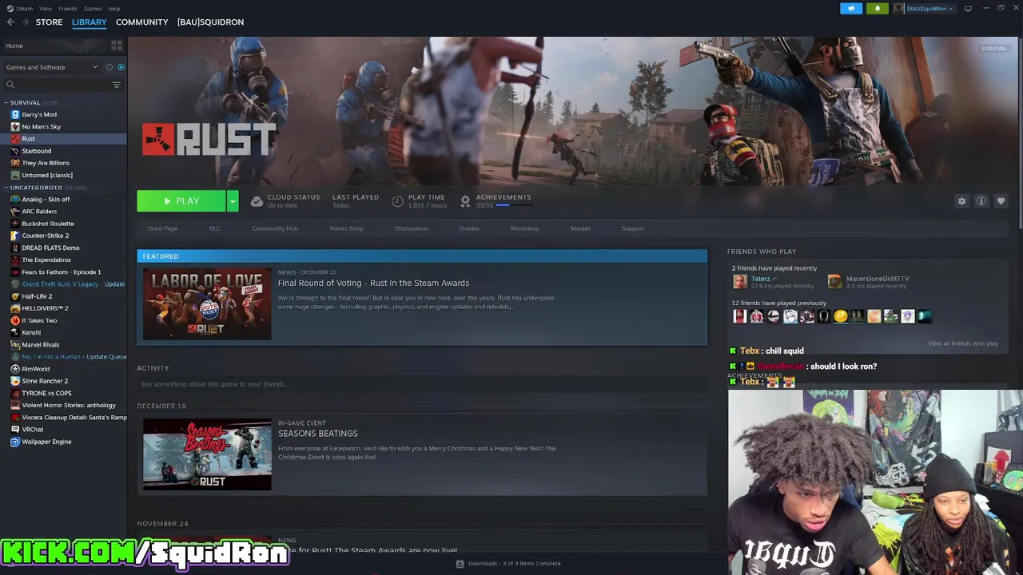Click the library search field
Screen dimensions: 1023x575
point(56,85)
